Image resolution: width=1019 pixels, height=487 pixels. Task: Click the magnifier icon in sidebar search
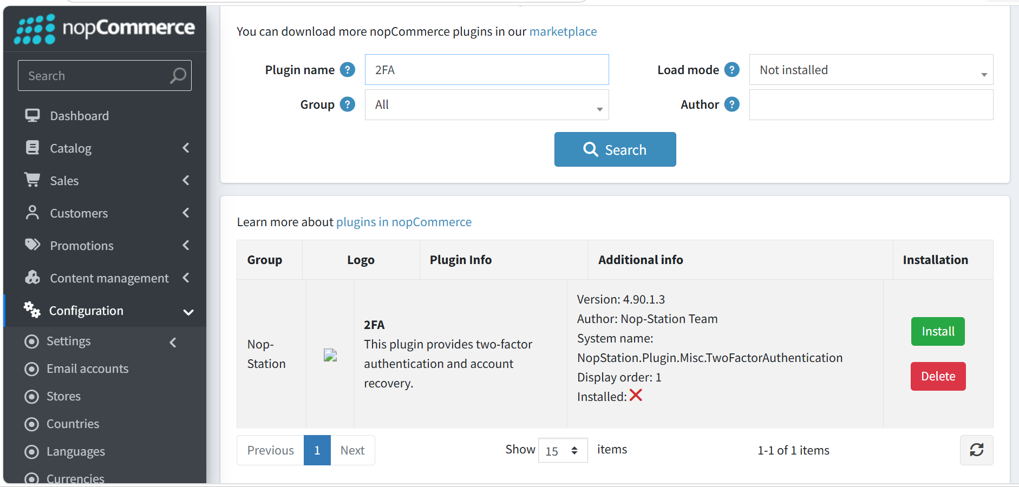[178, 76]
